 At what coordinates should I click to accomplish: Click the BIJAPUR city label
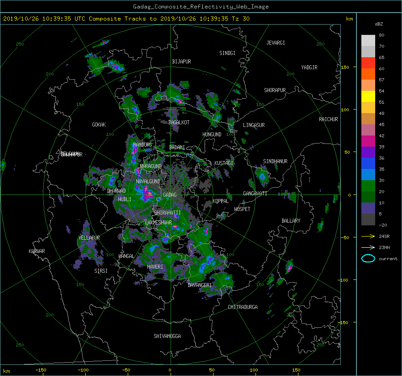(181, 62)
